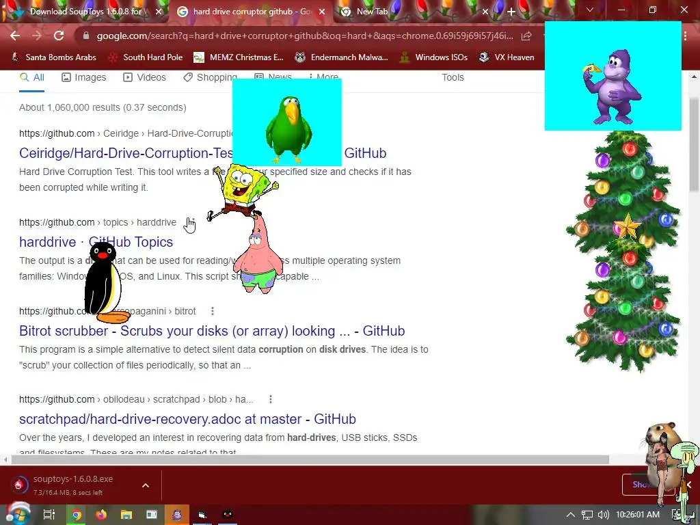Open scratchpad/hard-drive-recovery.adoc result
The height and width of the screenshot is (525, 700).
pyautogui.click(x=187, y=419)
